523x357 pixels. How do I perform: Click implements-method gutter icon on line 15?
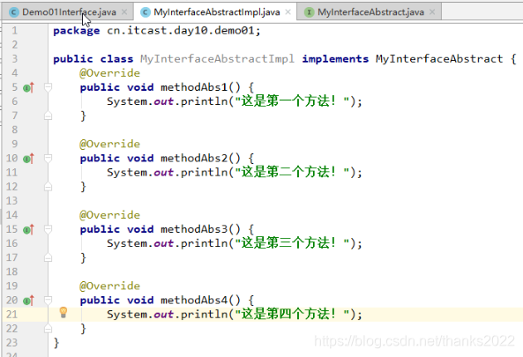coord(28,230)
